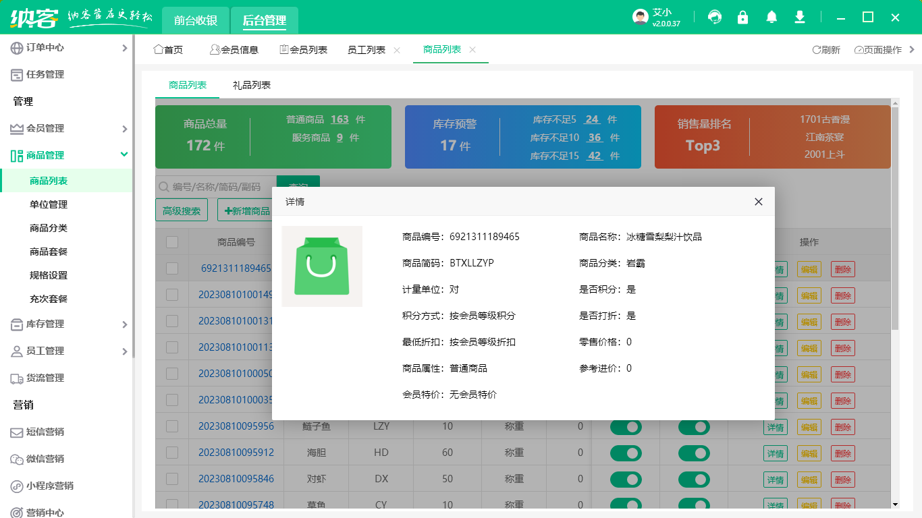This screenshot has width=922, height=518.
Task: Click the green product bag thumbnail in details
Action: coord(322,266)
